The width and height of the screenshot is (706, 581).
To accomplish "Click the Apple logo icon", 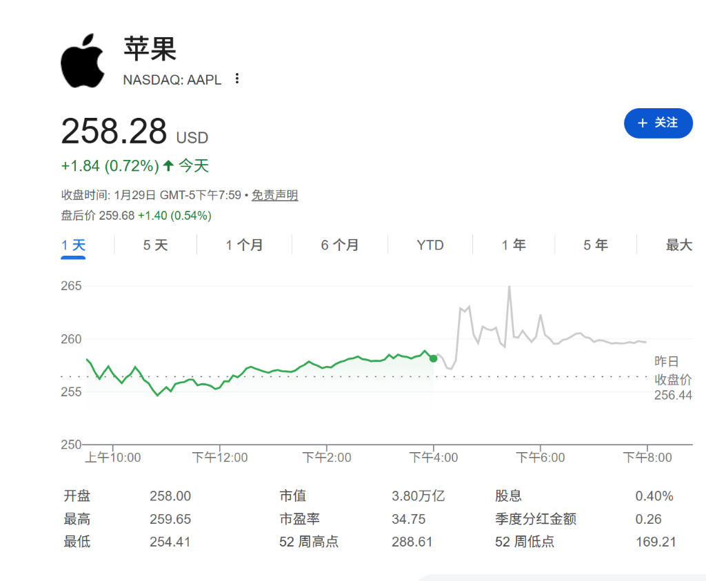I will click(x=82, y=58).
